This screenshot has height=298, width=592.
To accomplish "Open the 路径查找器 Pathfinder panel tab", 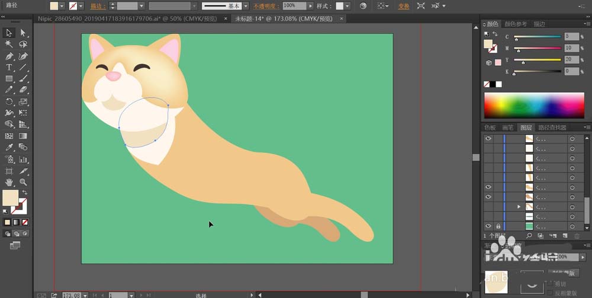I will 551,127.
